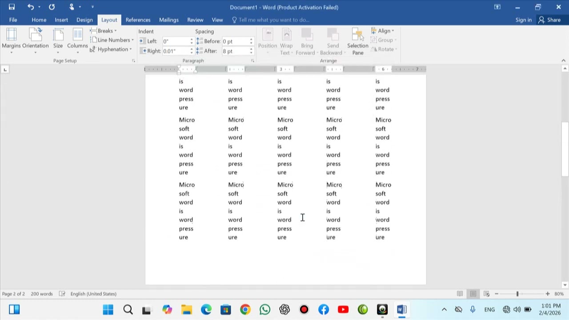Expand the Hyphenation dropdown
Screen dimensions: 569x320
[x=111, y=49]
